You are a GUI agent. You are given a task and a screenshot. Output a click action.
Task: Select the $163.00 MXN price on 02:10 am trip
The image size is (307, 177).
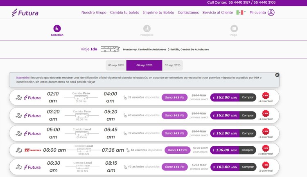pyautogui.click(x=225, y=97)
